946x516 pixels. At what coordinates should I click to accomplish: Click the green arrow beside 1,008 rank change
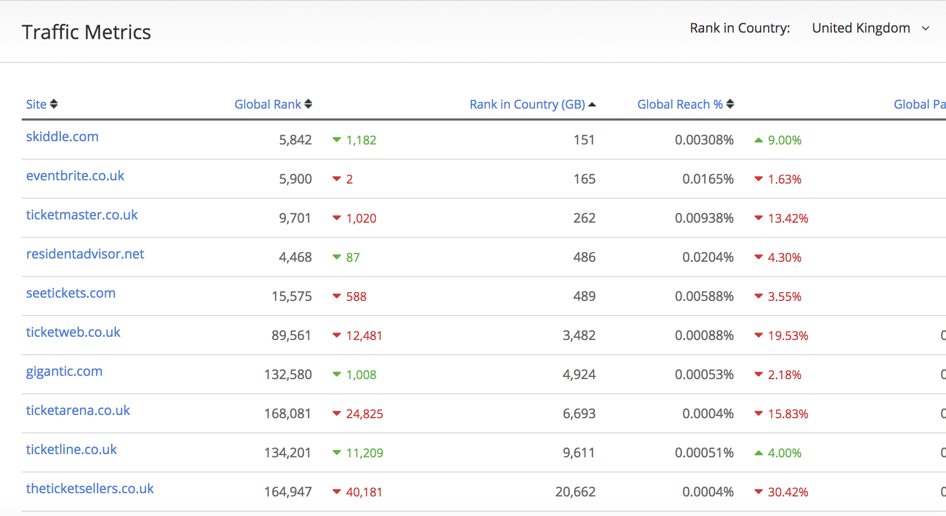tap(337, 375)
